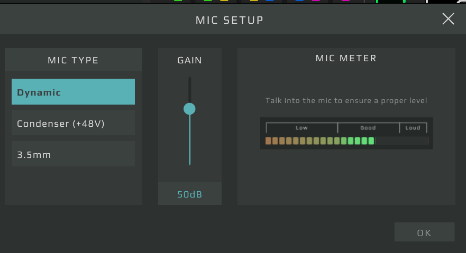Click the 50dB gain value
Screen dimensions: 466x253
(189, 194)
